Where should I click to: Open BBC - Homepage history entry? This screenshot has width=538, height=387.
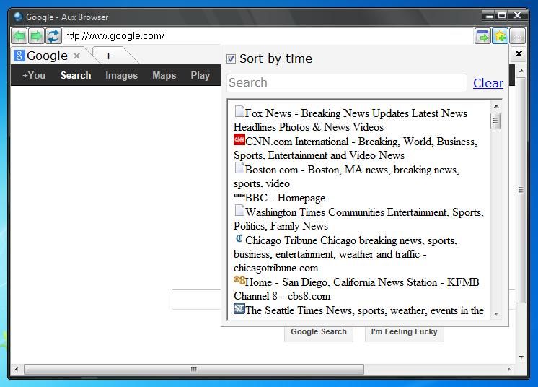point(280,198)
